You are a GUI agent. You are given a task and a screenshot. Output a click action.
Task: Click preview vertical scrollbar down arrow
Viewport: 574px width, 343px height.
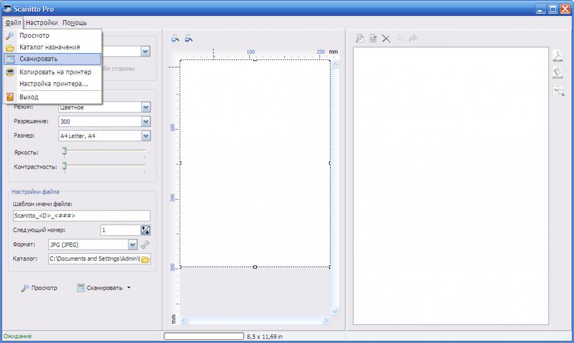(335, 312)
